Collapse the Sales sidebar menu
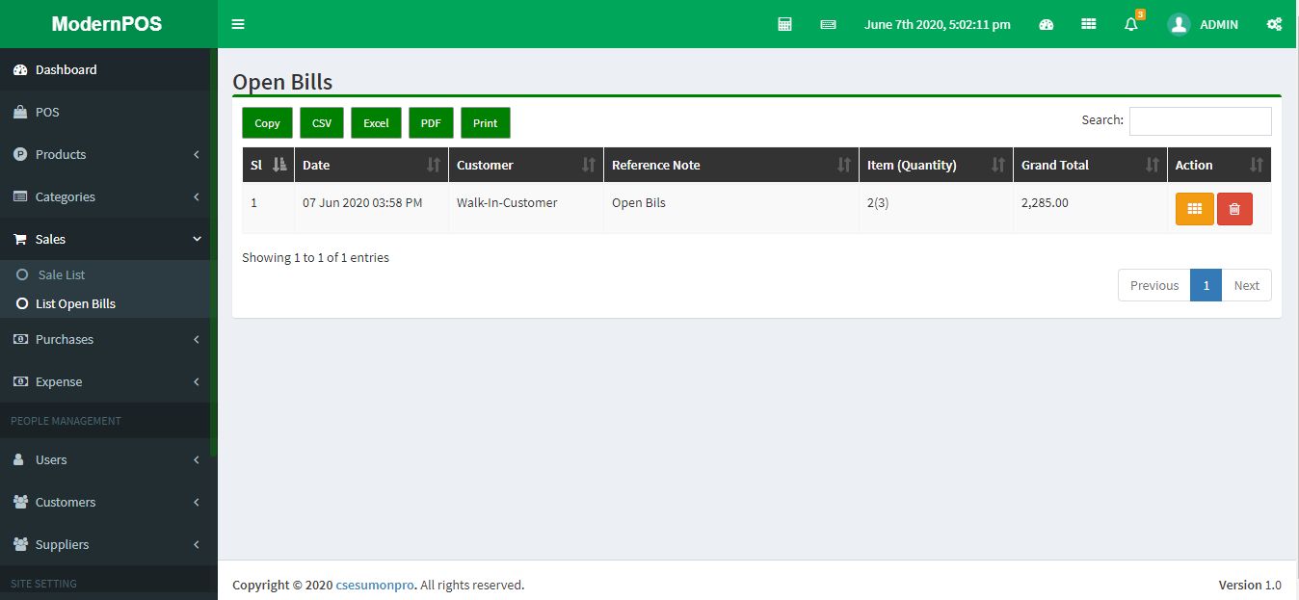Image resolution: width=1299 pixels, height=600 pixels. point(105,239)
